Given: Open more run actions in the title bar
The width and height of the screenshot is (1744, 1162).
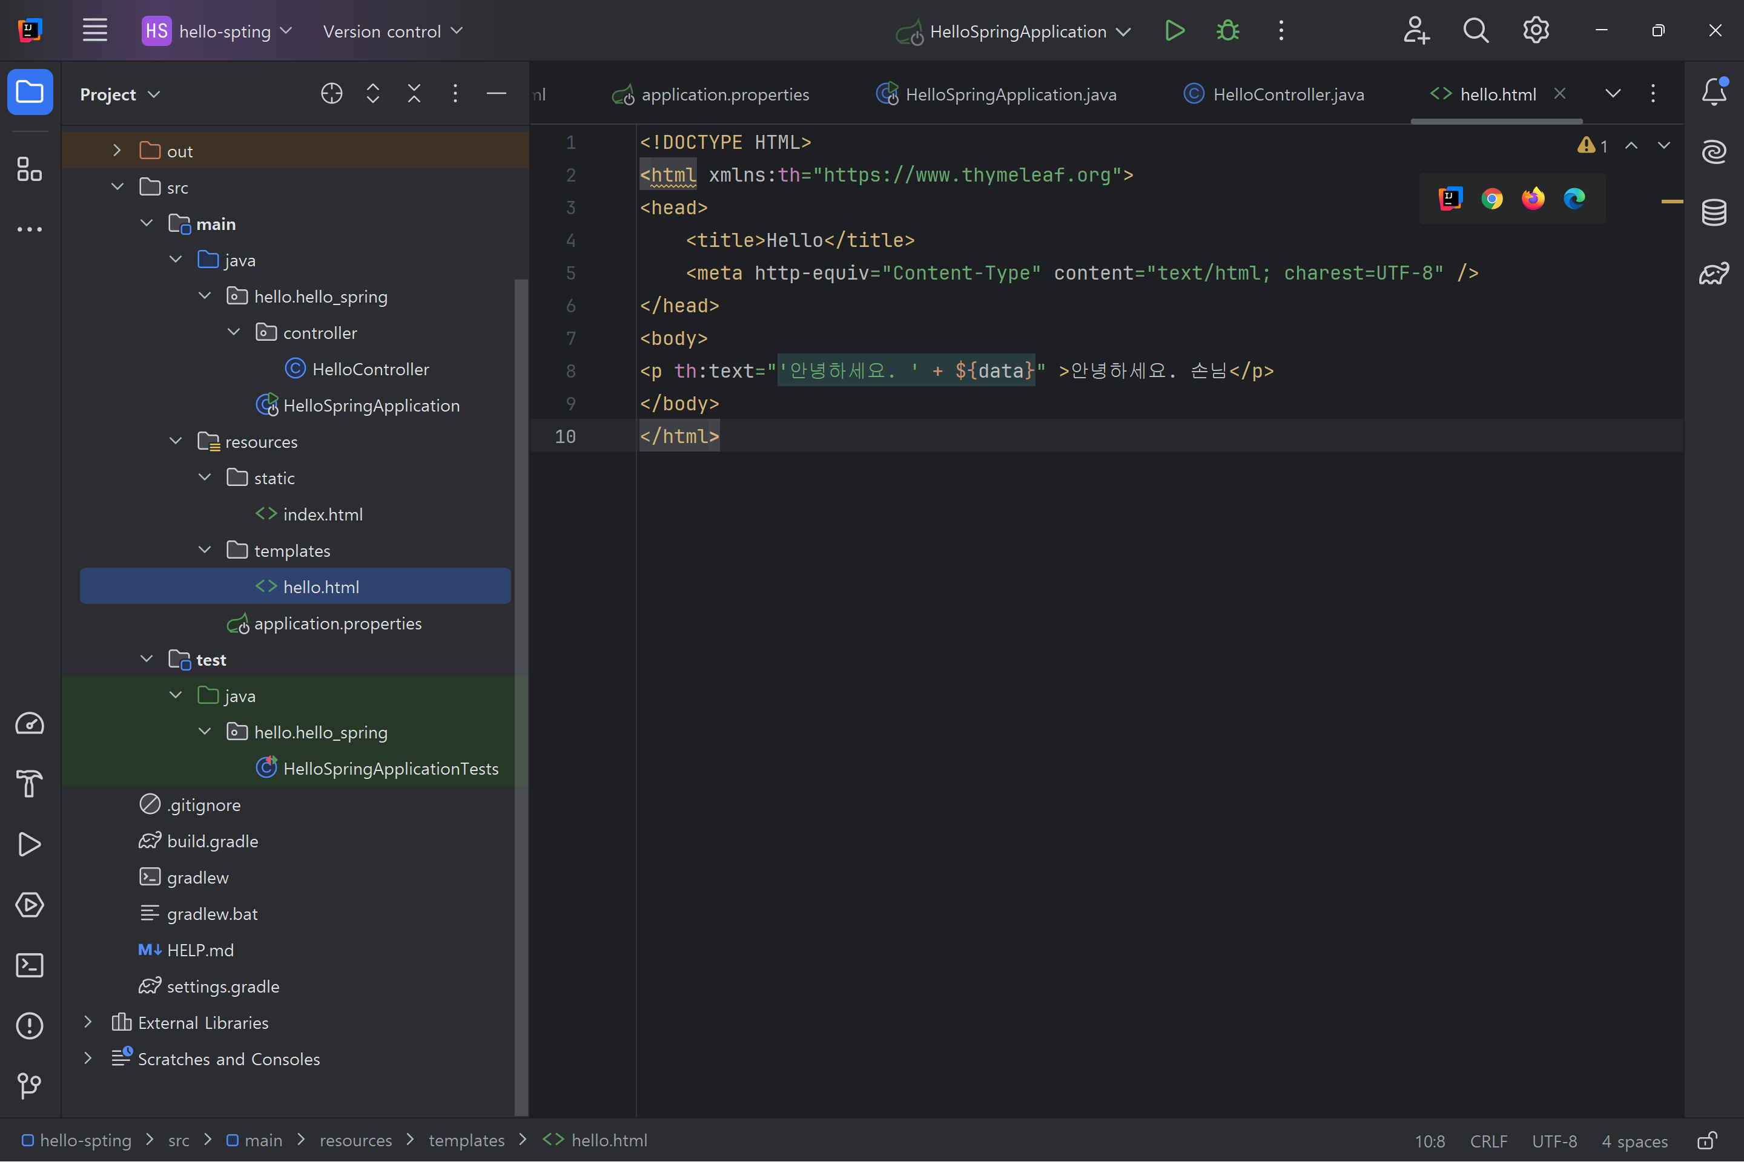Looking at the screenshot, I should click(x=1281, y=30).
